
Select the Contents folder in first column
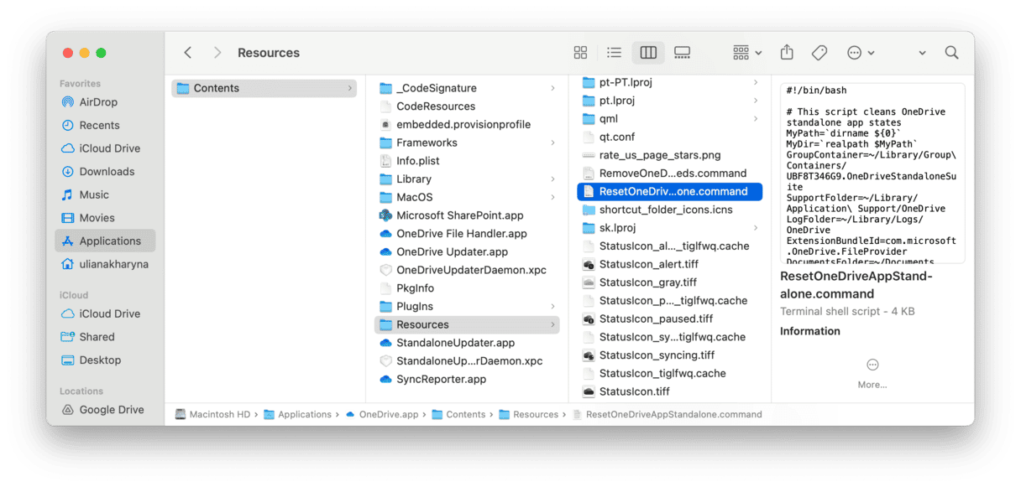(x=264, y=88)
